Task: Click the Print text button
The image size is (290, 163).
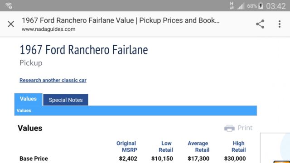Action: click(245, 128)
